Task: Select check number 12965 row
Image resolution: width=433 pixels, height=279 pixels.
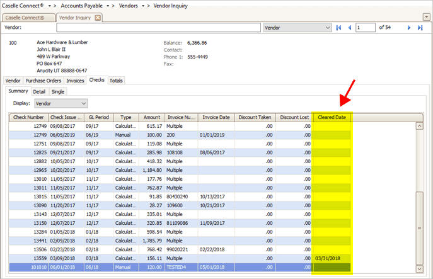Action: [180, 170]
